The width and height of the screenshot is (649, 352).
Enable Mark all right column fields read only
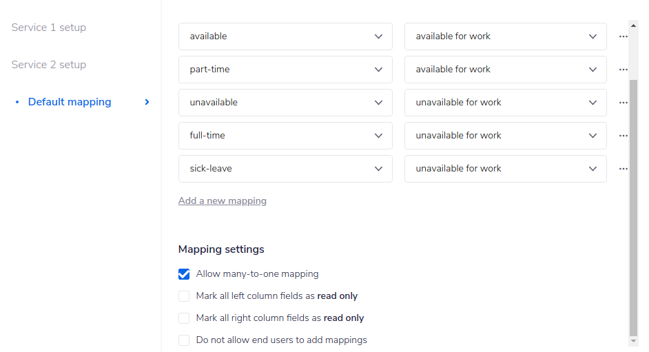(x=184, y=318)
